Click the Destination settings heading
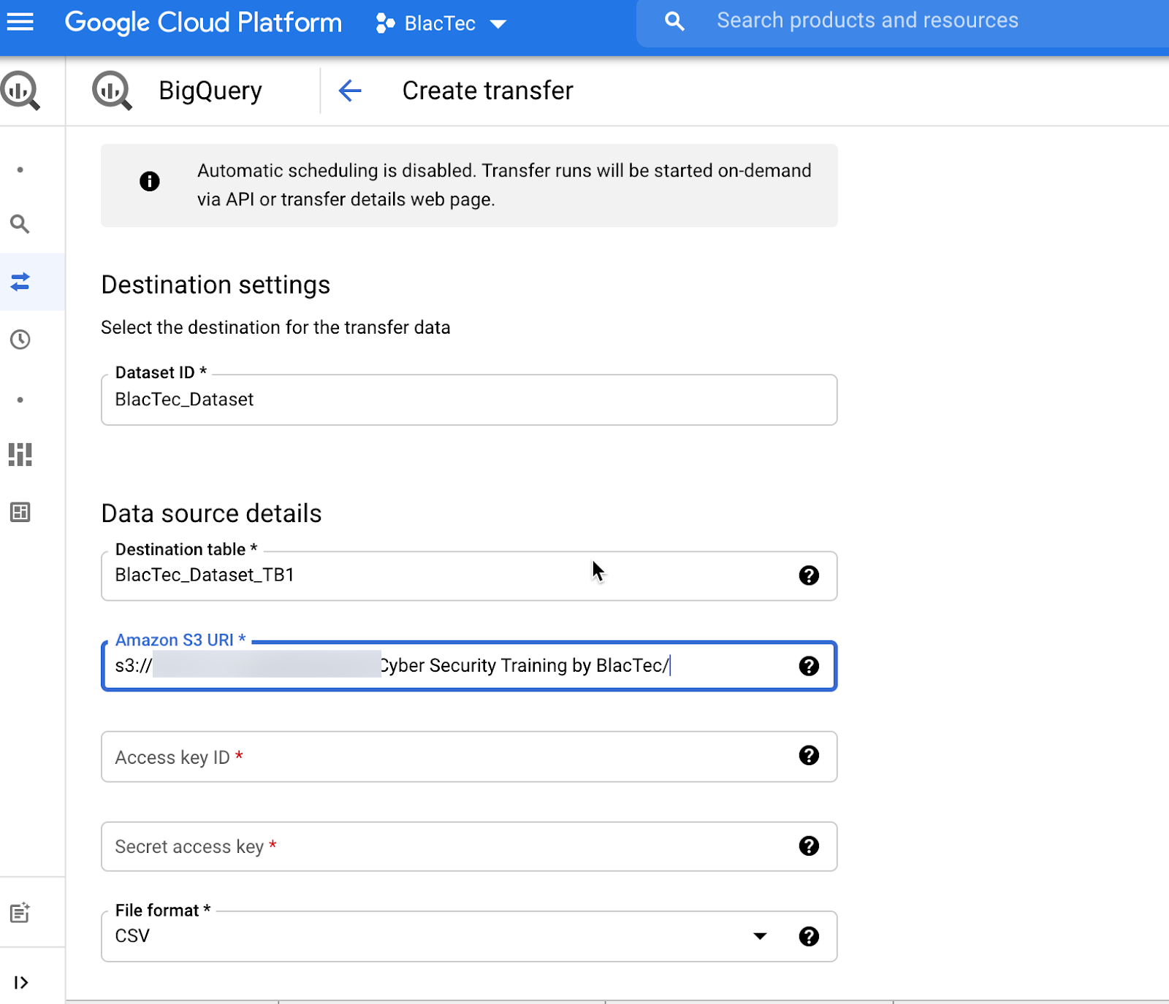Screen dimensions: 1169x1004 [216, 285]
